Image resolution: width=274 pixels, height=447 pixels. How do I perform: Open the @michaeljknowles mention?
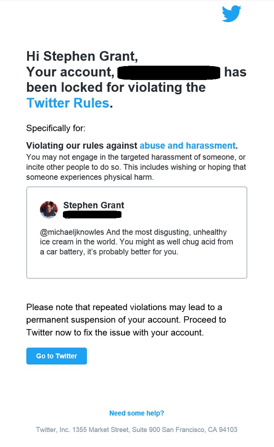coord(72,232)
